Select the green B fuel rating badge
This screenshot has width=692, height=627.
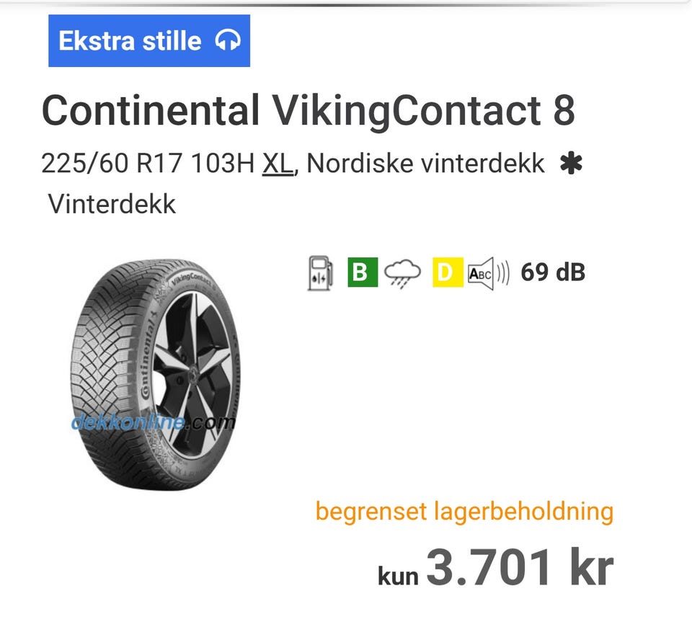[x=363, y=273]
